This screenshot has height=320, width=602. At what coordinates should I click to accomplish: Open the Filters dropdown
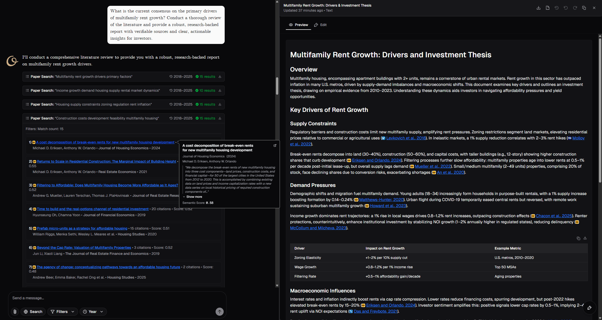point(62,311)
